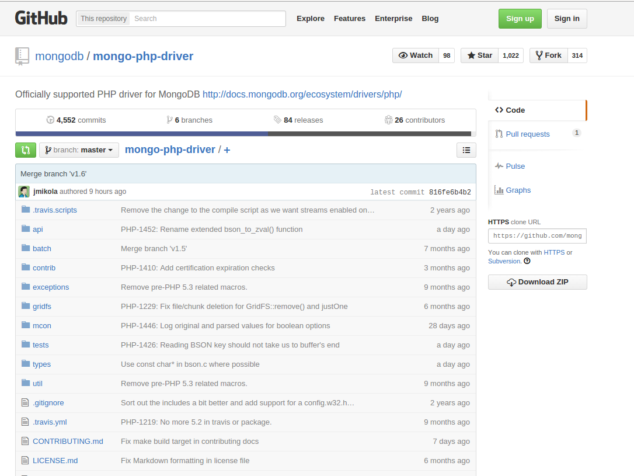Open Pull requests in sidebar
Viewport: 634px width, 476px height.
click(527, 134)
